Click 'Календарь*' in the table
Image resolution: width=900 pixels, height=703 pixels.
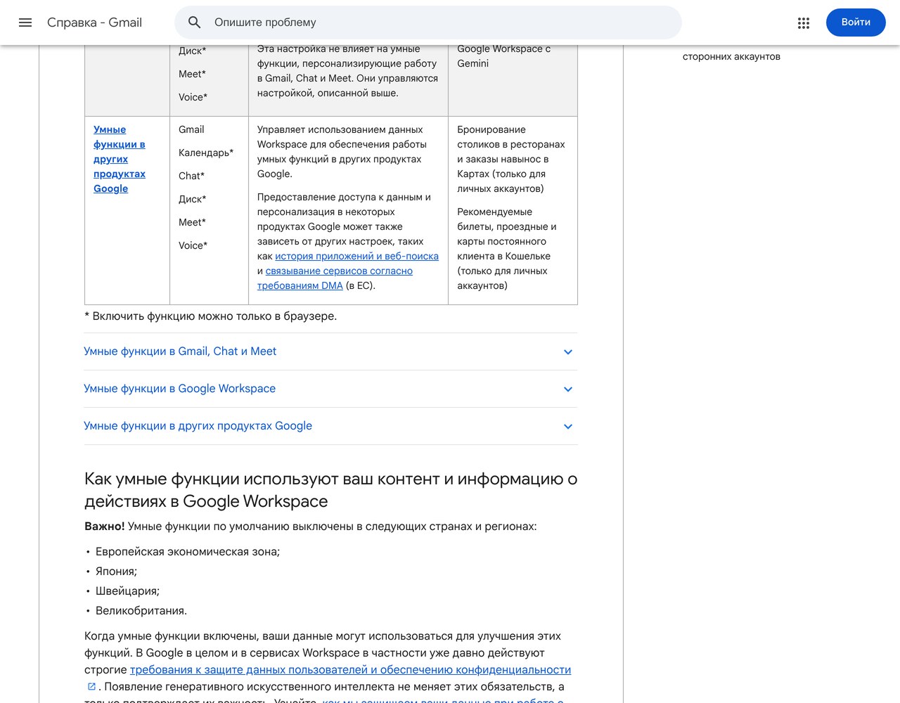coord(206,153)
